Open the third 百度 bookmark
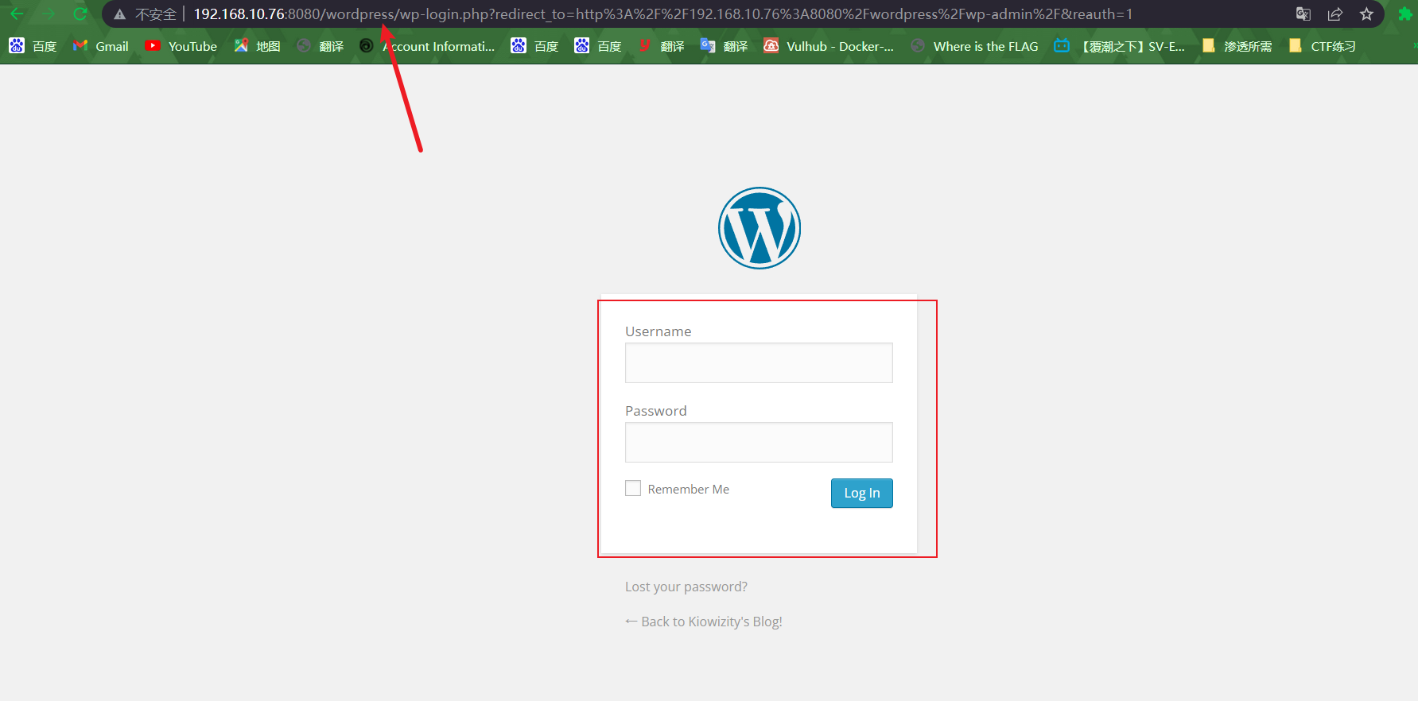1418x701 pixels. [x=598, y=46]
